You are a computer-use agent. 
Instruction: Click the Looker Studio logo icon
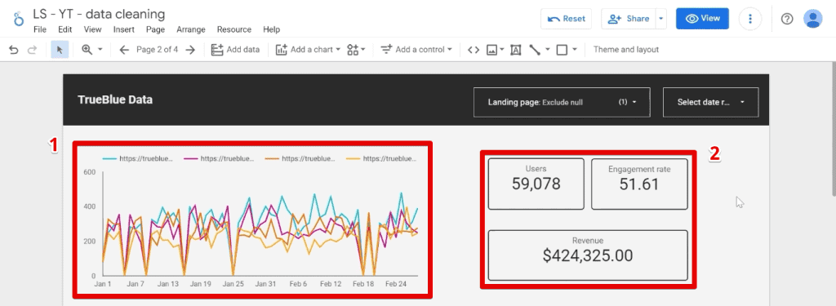(19, 19)
